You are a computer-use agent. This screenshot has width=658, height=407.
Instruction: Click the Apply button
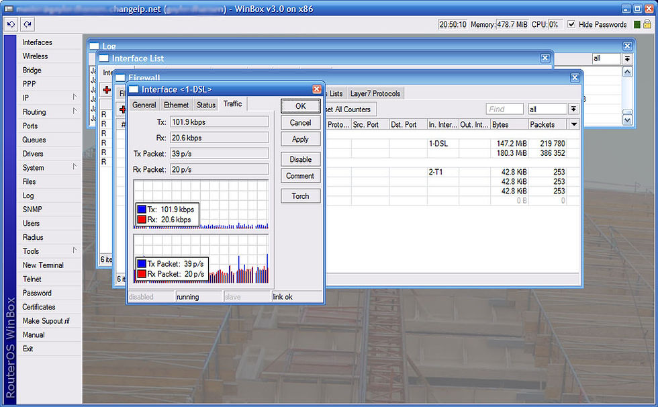[x=301, y=139]
